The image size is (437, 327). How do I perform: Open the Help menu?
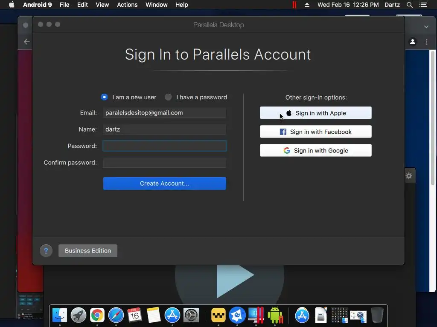click(x=181, y=5)
